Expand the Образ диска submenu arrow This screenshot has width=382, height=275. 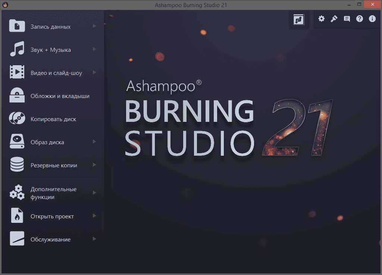[x=94, y=142]
